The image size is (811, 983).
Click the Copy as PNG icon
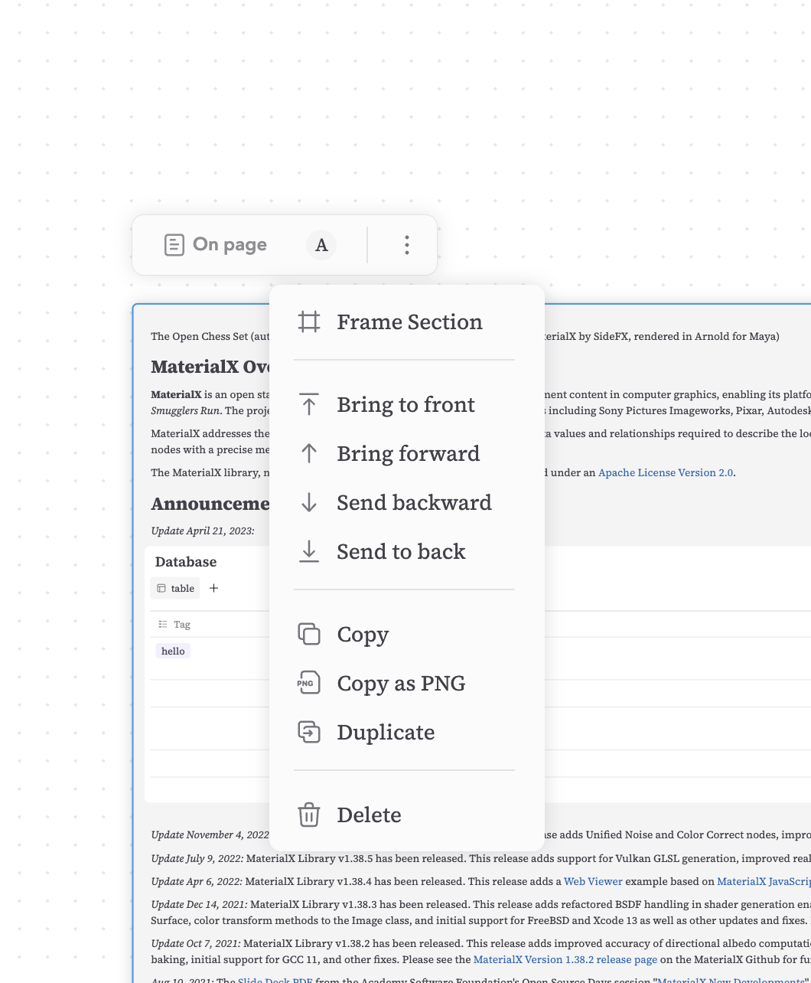309,683
